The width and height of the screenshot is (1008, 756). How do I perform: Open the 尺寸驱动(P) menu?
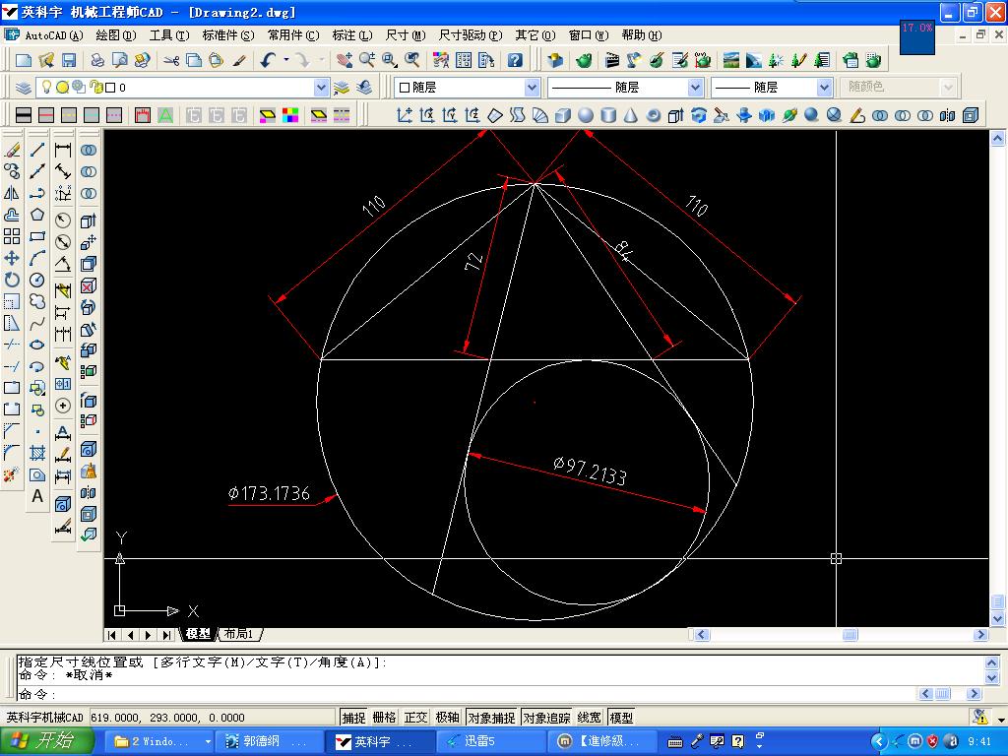click(471, 35)
